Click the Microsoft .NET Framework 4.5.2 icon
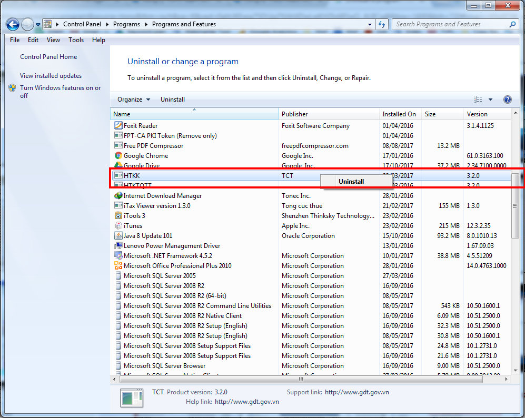The height and width of the screenshot is (418, 525). (x=118, y=256)
